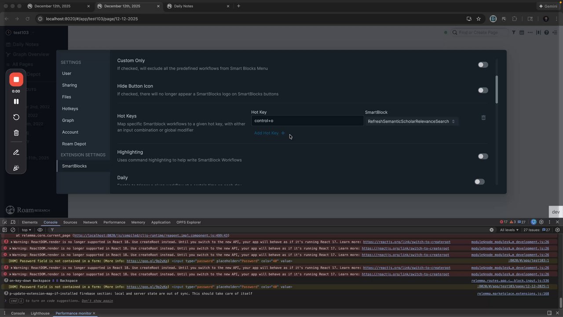Delete the control+o hot key row
This screenshot has height=317, width=563.
click(x=483, y=118)
